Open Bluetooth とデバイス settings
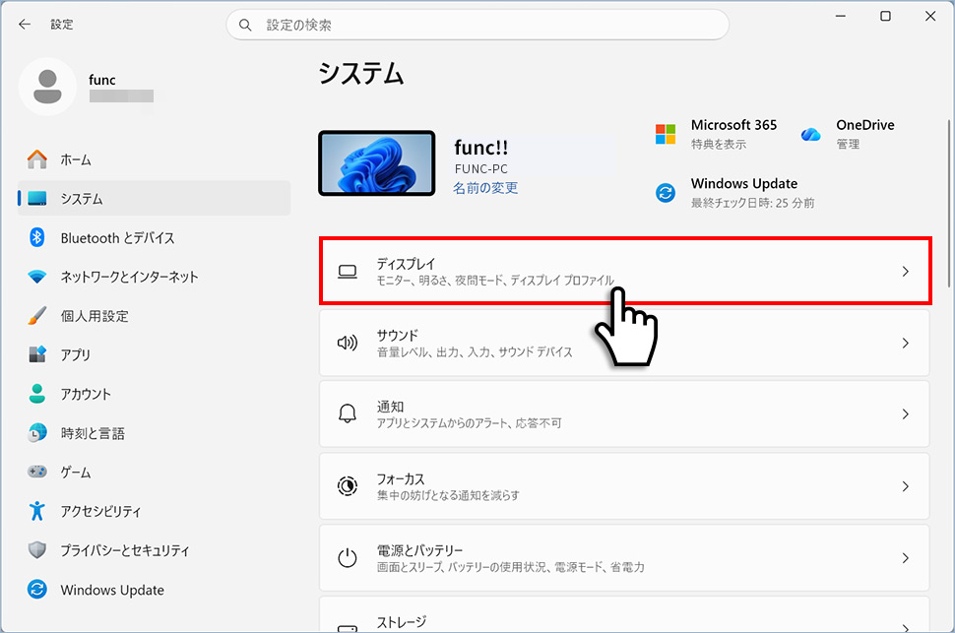 tap(155, 237)
